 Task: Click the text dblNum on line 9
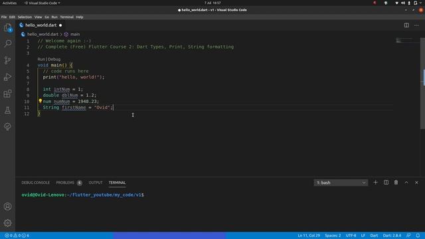click(x=70, y=96)
